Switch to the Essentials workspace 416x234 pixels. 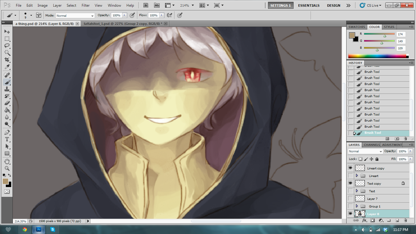[x=309, y=5]
